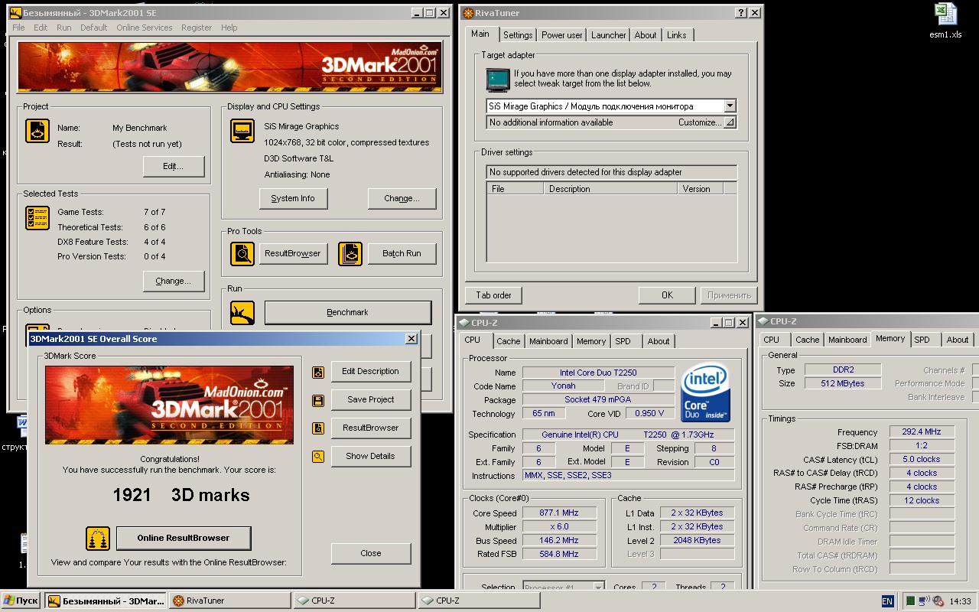Expand the Customize arrow button in RivaTuner

730,122
